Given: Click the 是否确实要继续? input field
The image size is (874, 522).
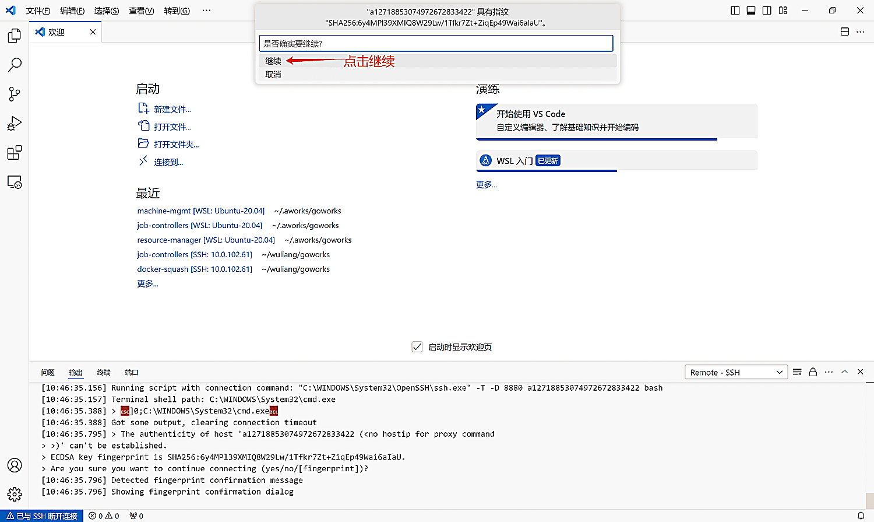Looking at the screenshot, I should click(x=436, y=43).
